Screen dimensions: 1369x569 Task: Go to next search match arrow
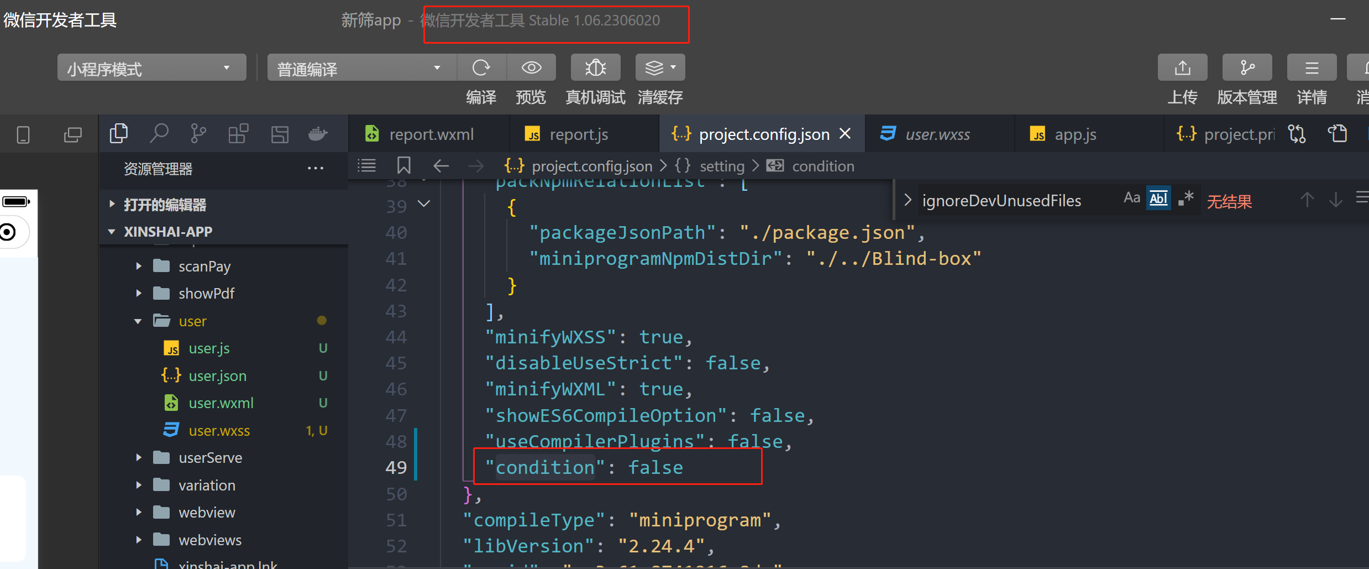click(x=1336, y=200)
